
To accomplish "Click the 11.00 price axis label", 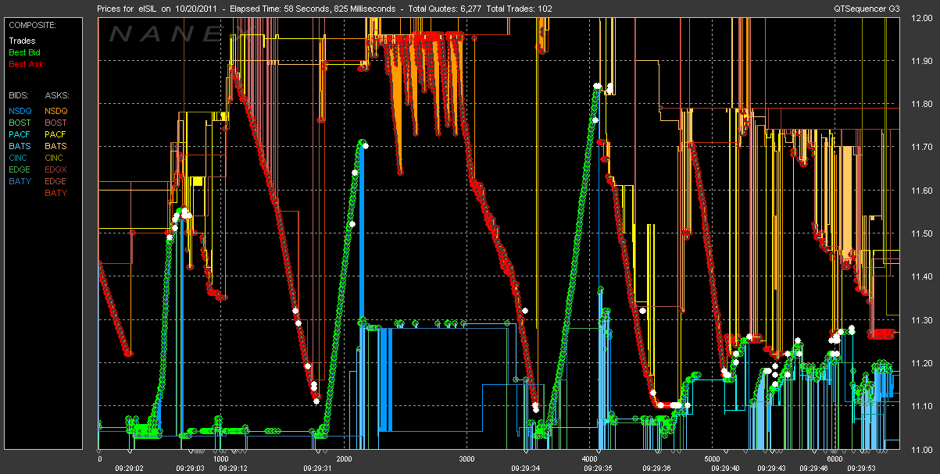I will 921,450.
